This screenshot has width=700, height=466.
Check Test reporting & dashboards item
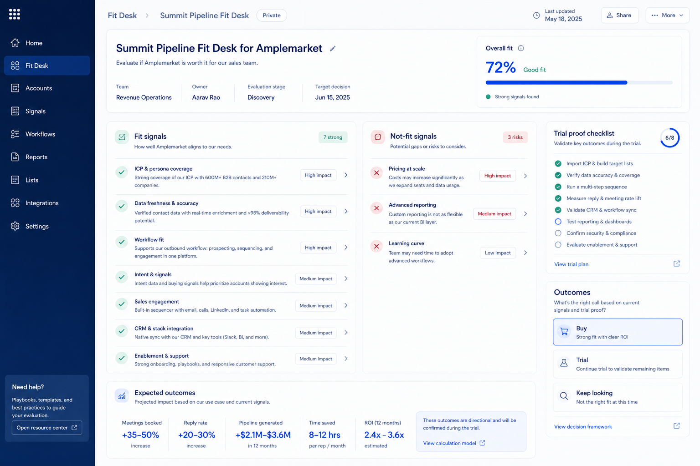[x=558, y=222]
